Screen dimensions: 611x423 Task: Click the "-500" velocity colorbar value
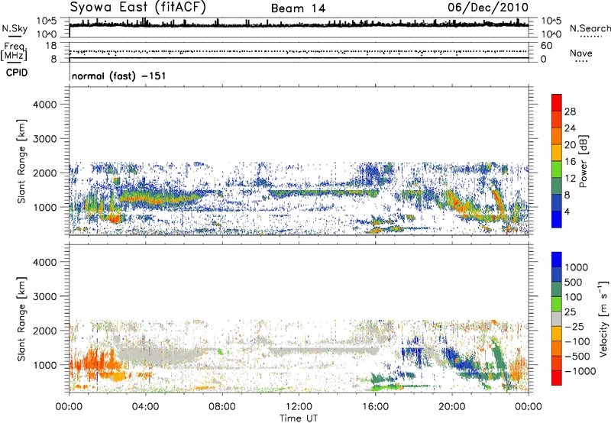click(577, 357)
